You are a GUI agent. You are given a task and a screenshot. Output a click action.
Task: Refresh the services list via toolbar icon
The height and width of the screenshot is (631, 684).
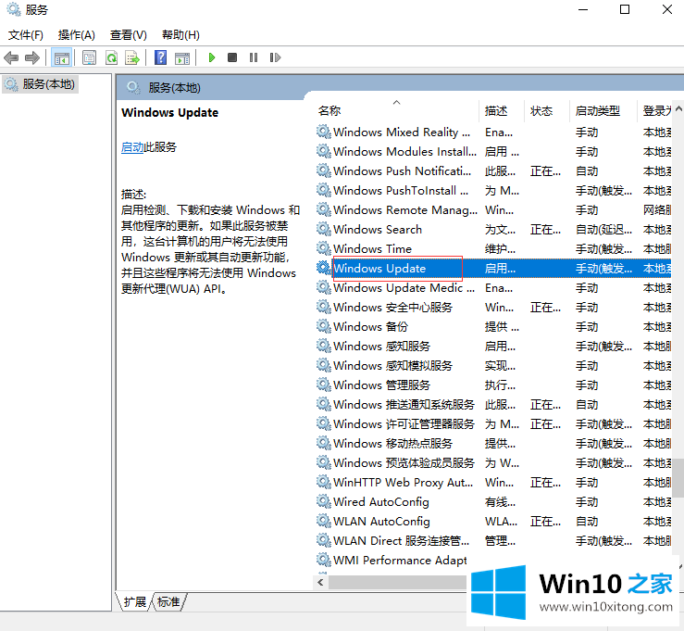pos(112,57)
